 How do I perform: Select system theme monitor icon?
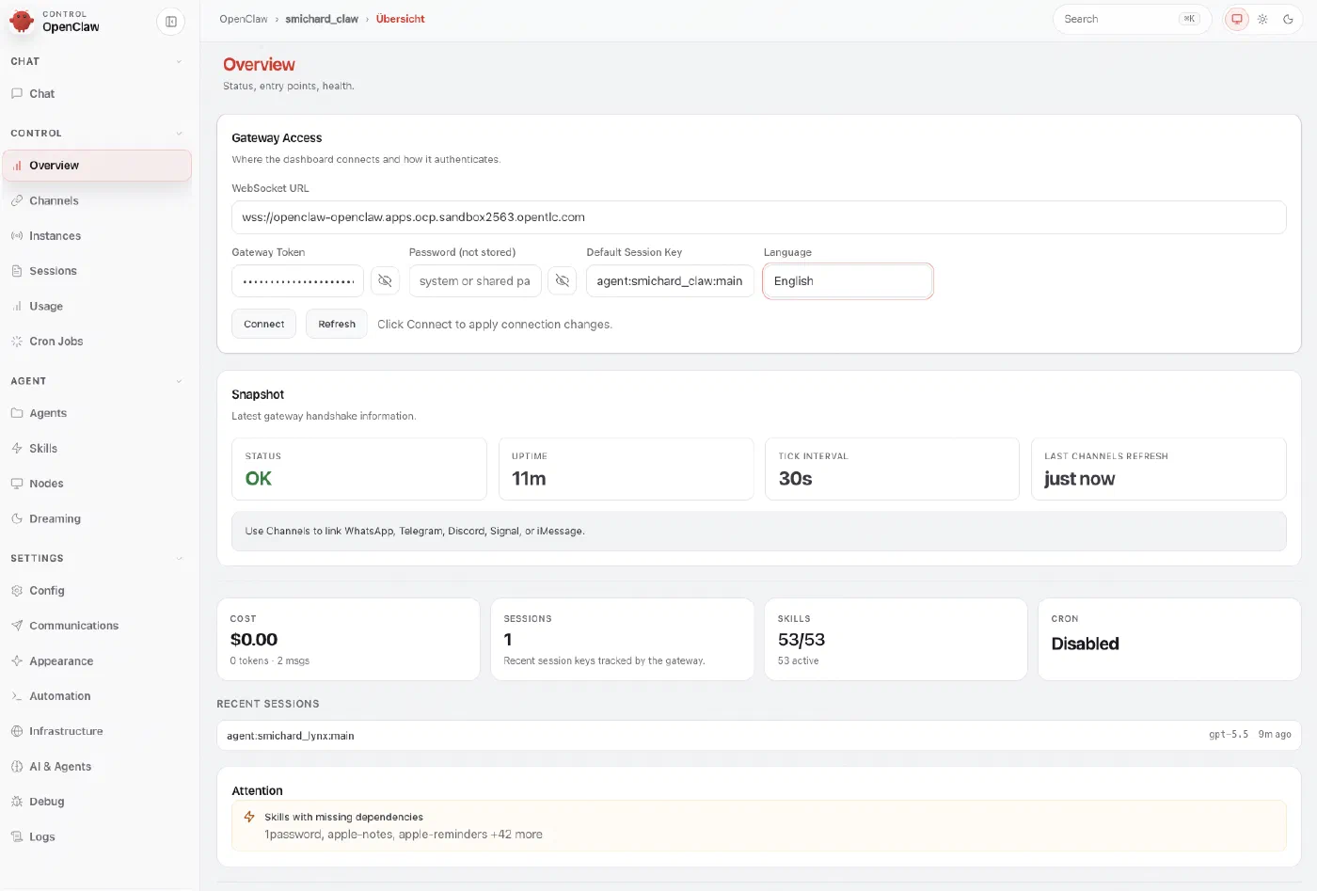(x=1237, y=19)
